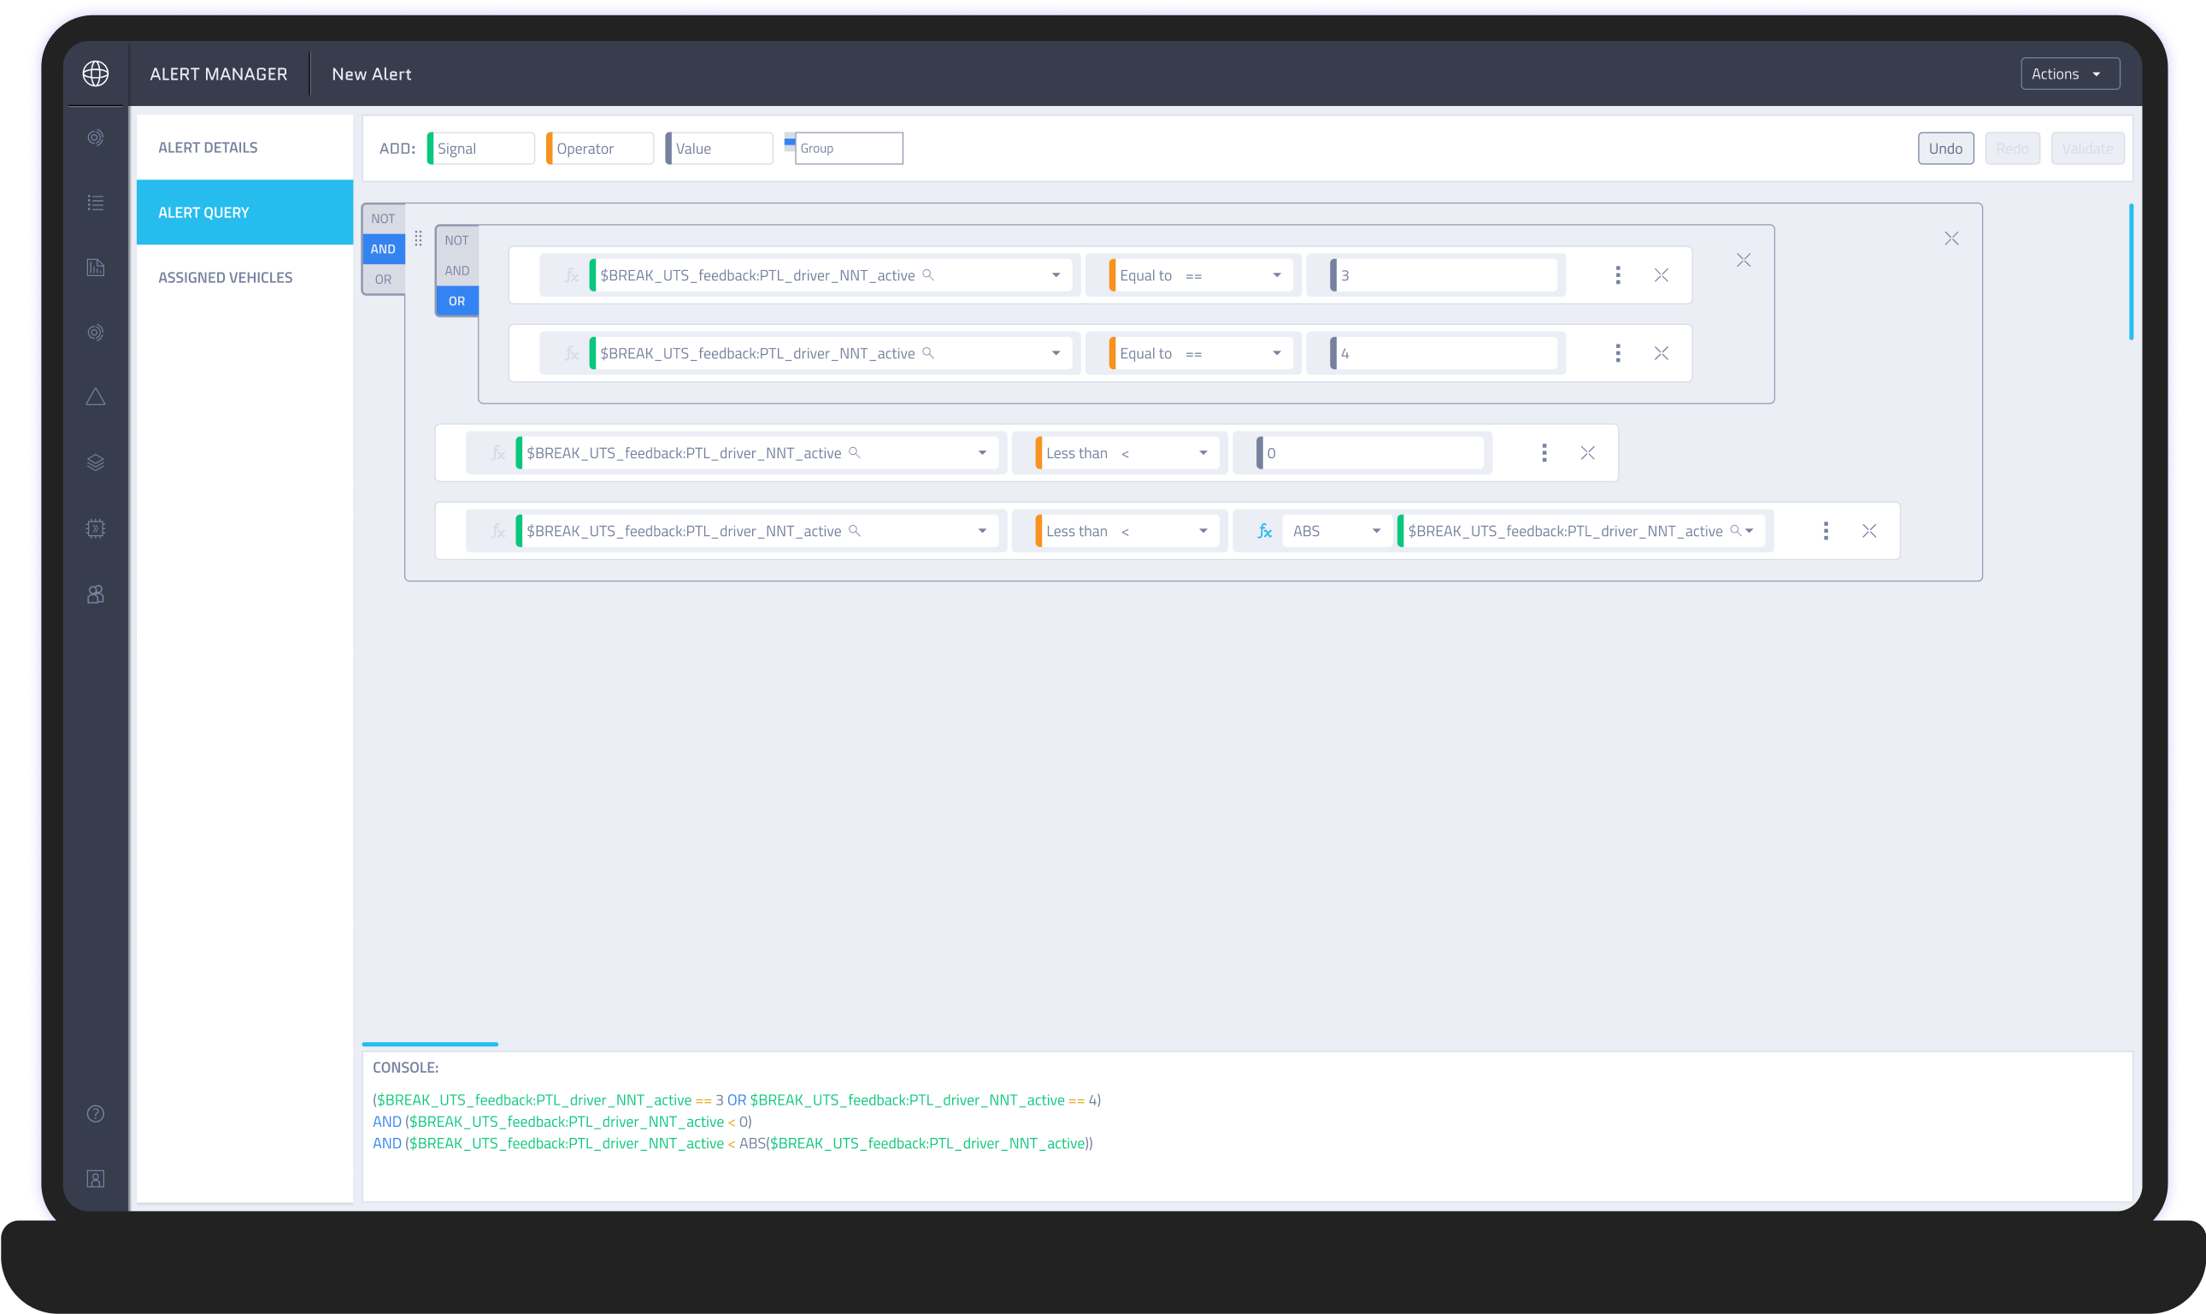Open three-dot menu on value 3 row
The height and width of the screenshot is (1314, 2206).
click(x=1617, y=275)
